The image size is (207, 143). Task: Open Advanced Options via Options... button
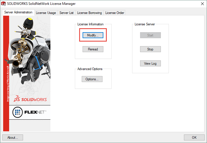click(x=92, y=79)
